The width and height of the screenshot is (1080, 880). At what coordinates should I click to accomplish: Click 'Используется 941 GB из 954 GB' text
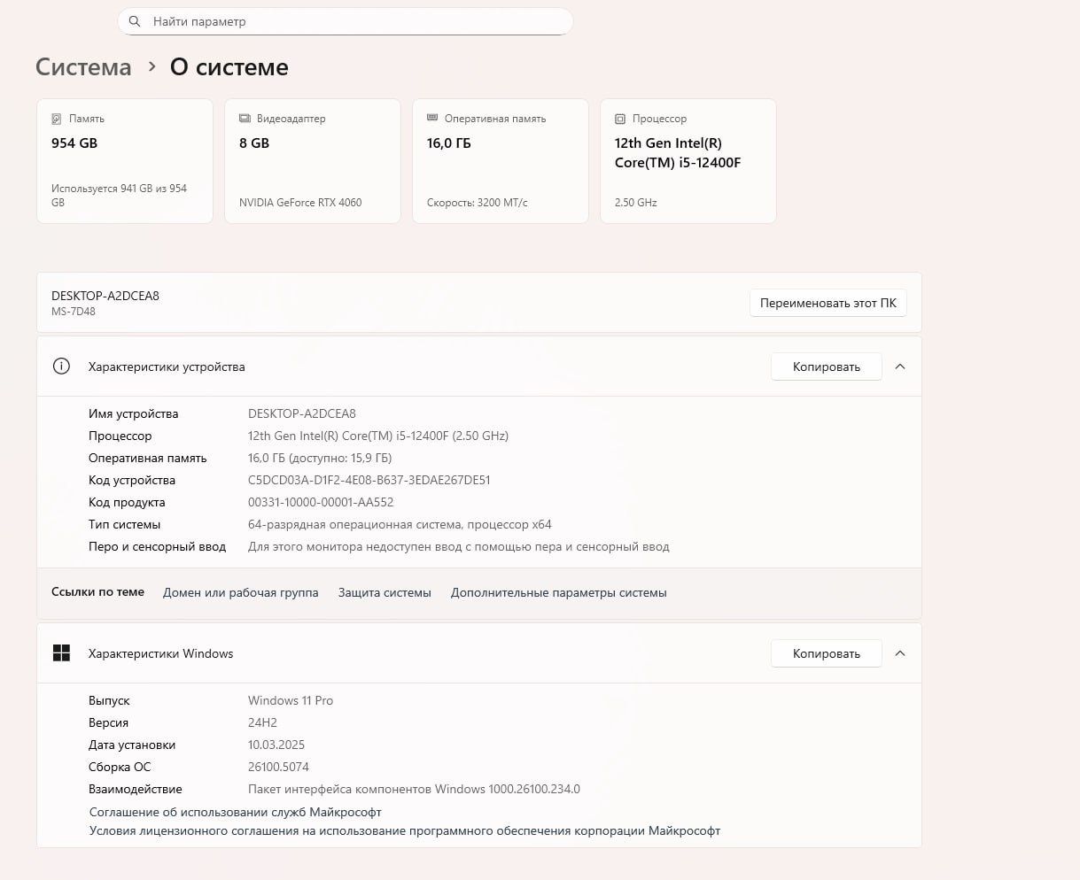(120, 196)
